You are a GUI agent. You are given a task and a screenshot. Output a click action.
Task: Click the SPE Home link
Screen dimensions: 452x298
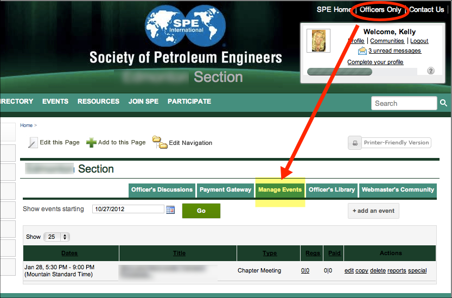click(x=334, y=10)
